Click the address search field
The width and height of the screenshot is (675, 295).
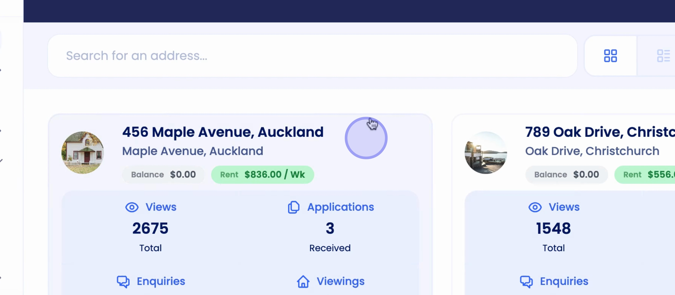pos(312,56)
